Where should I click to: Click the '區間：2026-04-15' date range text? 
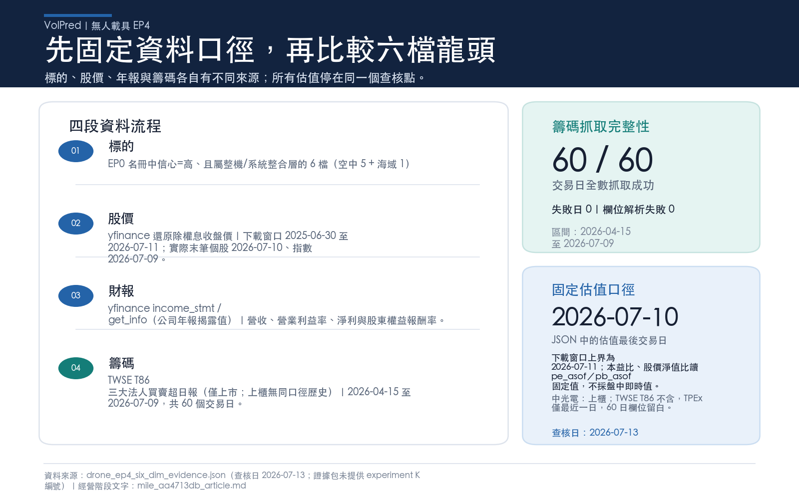pos(591,238)
